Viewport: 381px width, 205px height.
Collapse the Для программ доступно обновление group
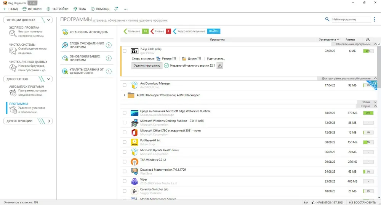coord(375,78)
